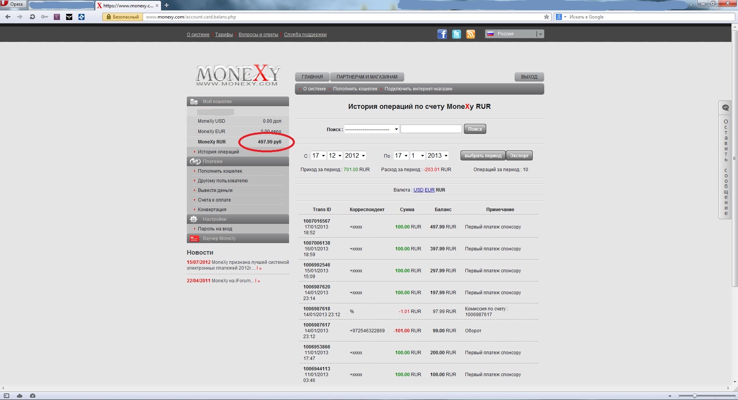Open the password manager key icon
The height and width of the screenshot is (400, 738).
point(45,17)
